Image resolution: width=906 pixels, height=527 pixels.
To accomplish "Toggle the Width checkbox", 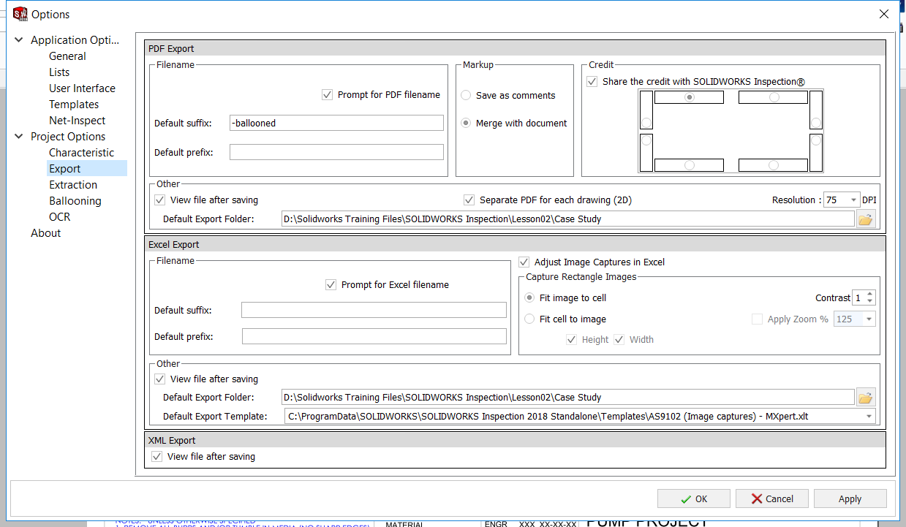I will pyautogui.click(x=619, y=339).
